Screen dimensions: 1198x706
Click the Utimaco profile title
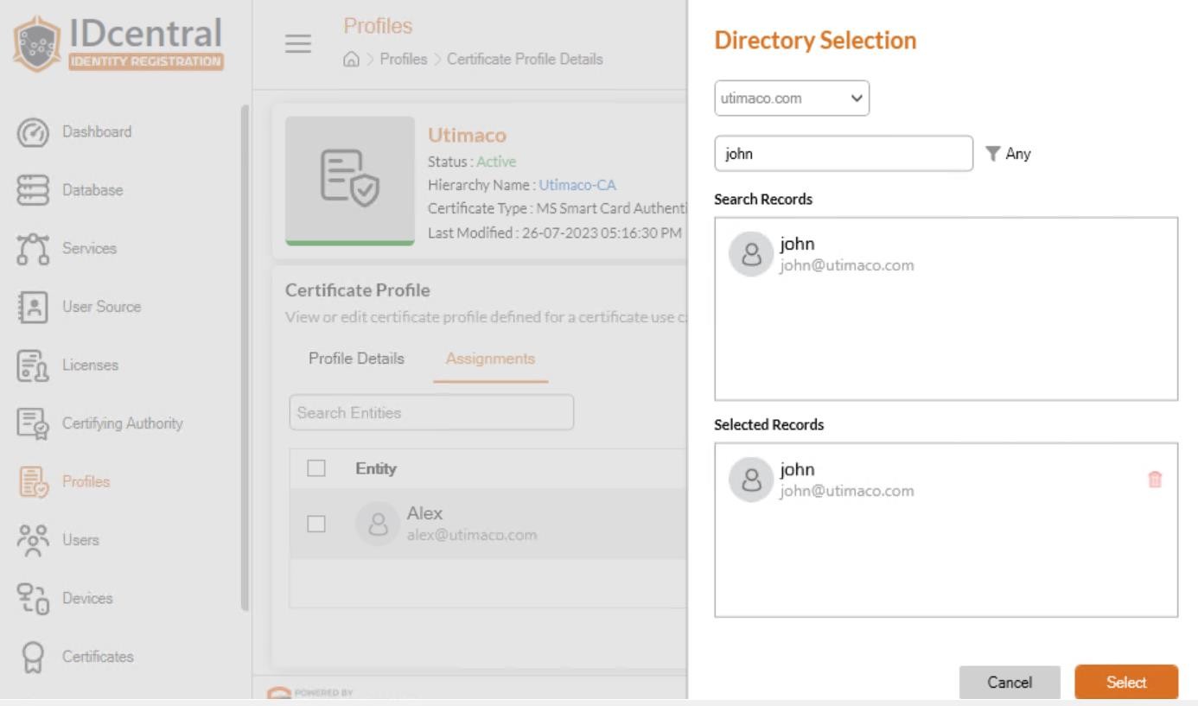point(468,136)
